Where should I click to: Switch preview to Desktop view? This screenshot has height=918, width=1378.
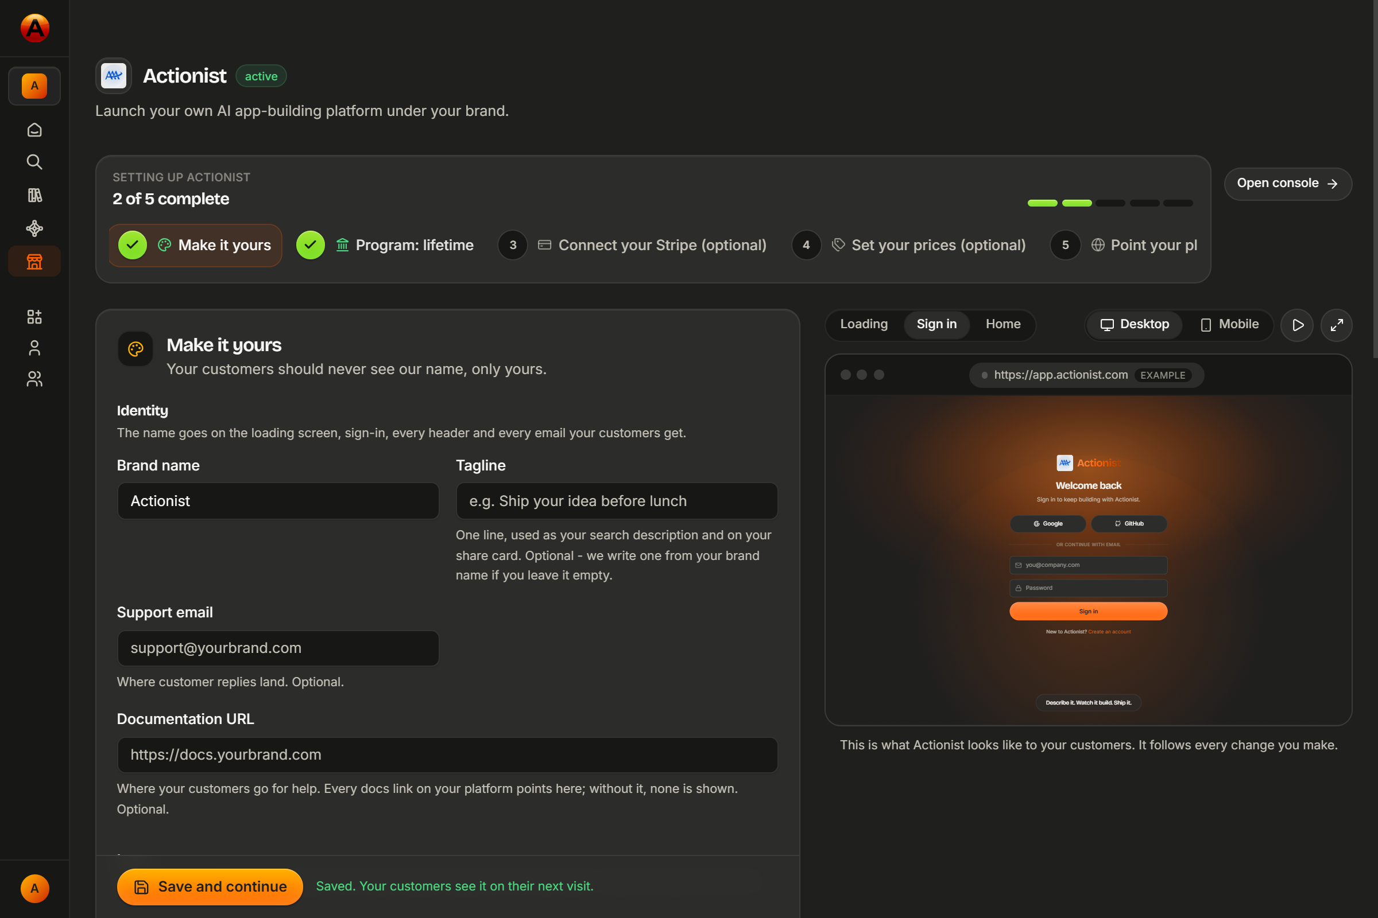(1135, 324)
